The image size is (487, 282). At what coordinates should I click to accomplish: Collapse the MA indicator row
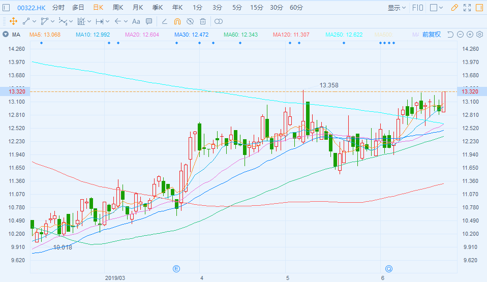(6, 35)
